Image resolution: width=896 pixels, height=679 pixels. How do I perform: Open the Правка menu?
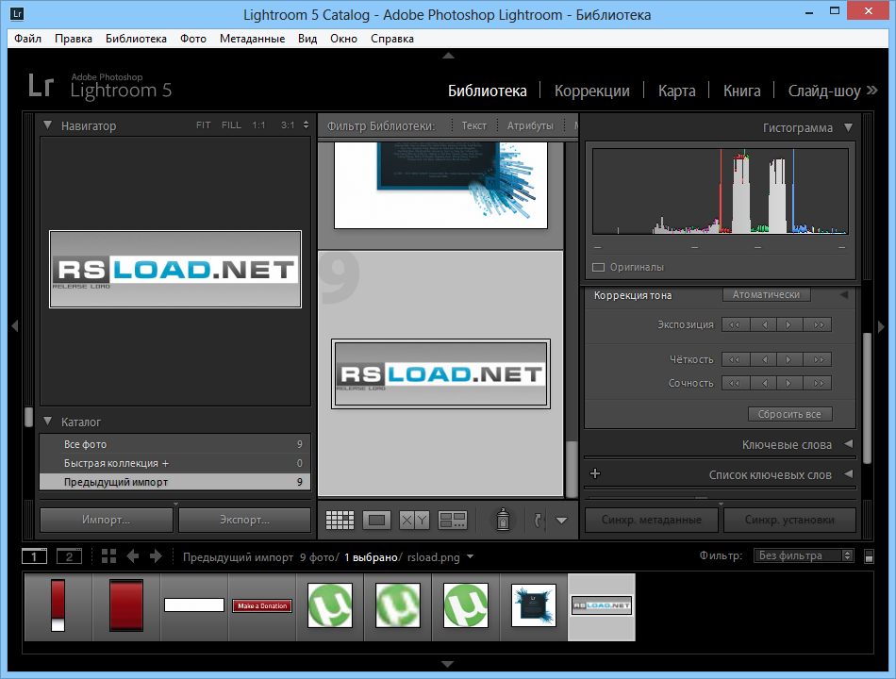coord(74,39)
